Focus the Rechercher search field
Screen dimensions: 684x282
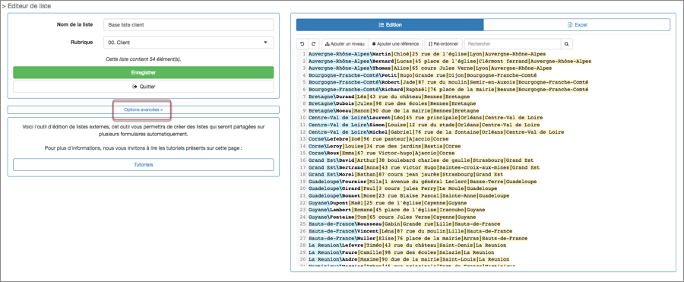click(512, 44)
